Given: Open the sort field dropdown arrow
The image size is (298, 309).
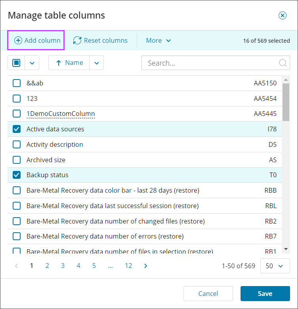Looking at the screenshot, I should 97,63.
